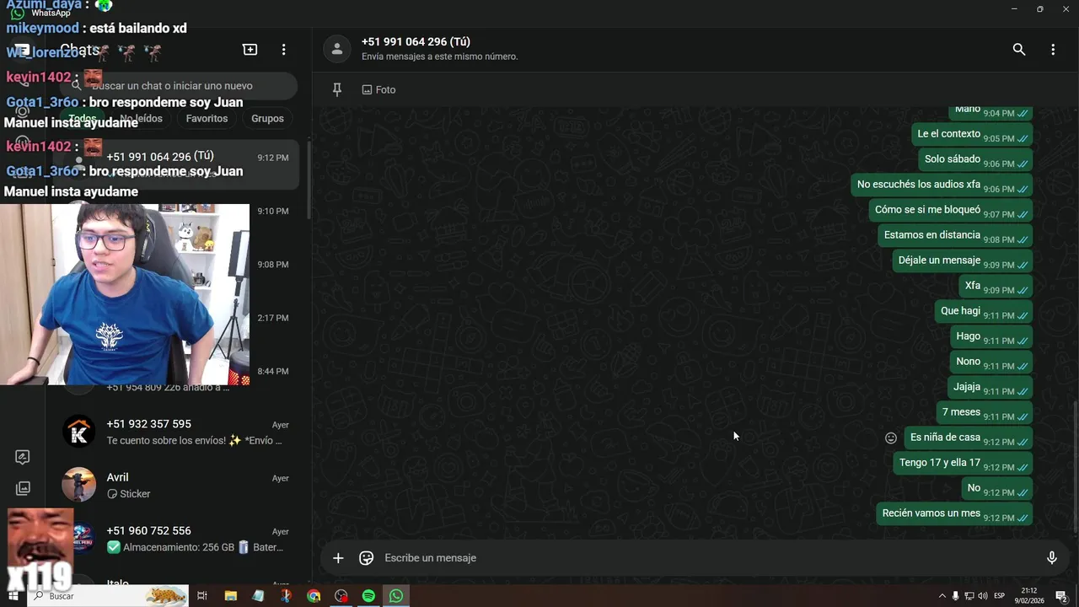Click the WhatsApp taskbar icon

click(396, 596)
